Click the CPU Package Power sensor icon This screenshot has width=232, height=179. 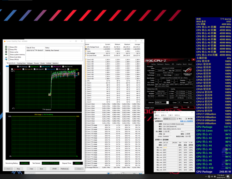[86, 47]
